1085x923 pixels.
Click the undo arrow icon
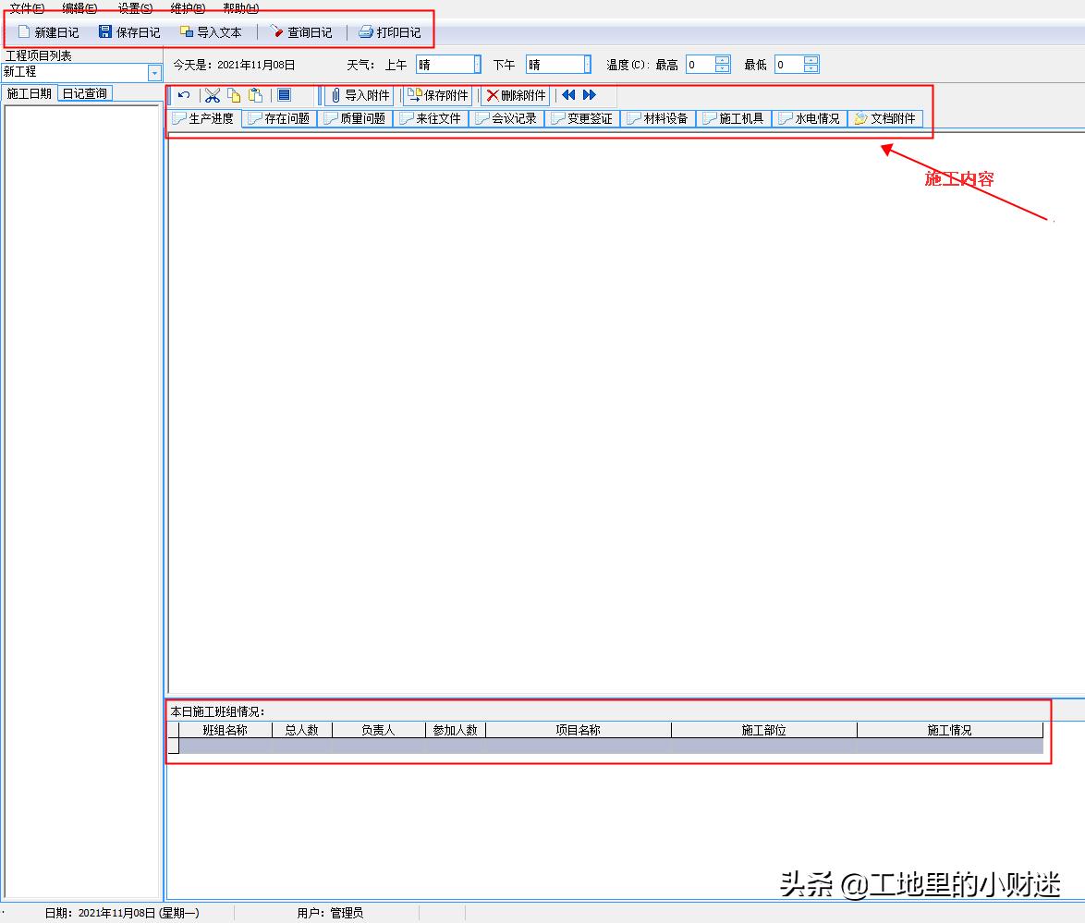pos(183,95)
